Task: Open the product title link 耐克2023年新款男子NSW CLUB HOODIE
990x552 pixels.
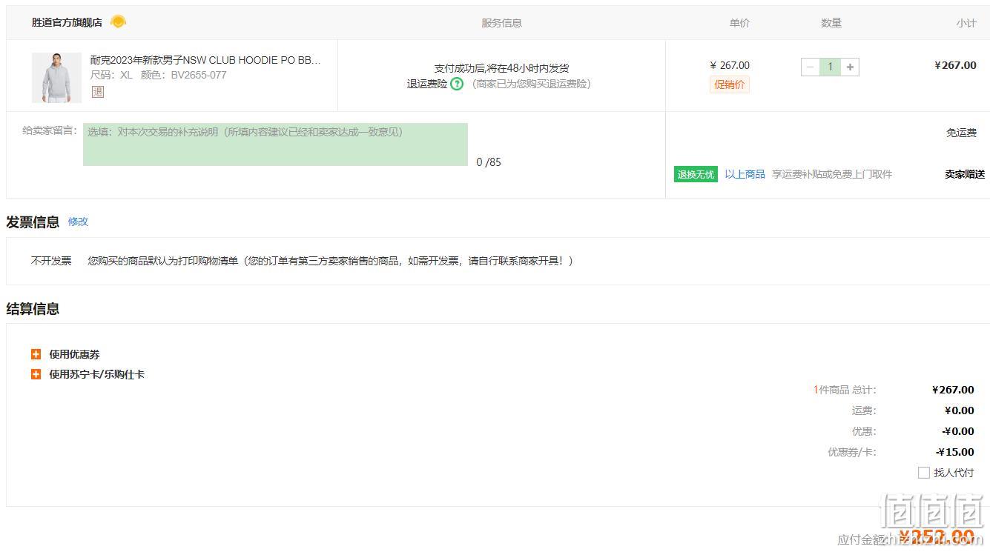Action: pyautogui.click(x=205, y=60)
